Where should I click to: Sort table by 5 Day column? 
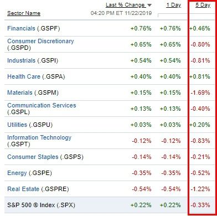coord(203,5)
